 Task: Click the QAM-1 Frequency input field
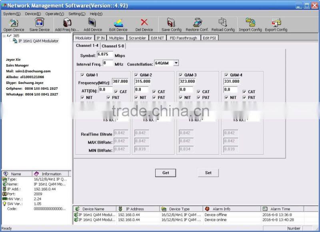pyautogui.click(x=120, y=81)
